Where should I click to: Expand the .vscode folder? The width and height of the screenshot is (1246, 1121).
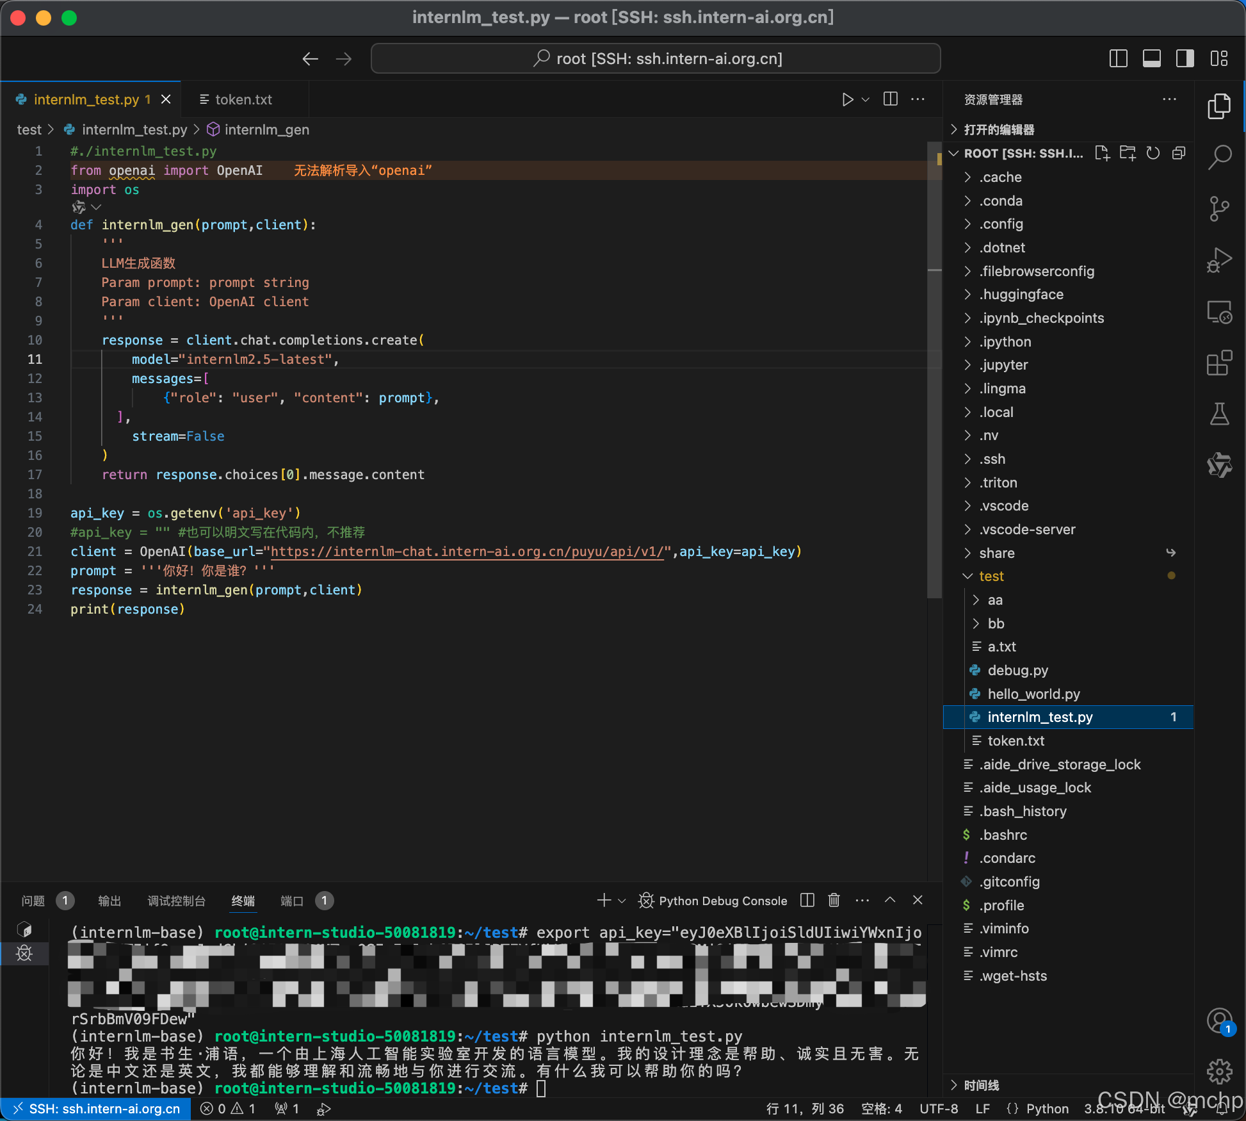1003,505
